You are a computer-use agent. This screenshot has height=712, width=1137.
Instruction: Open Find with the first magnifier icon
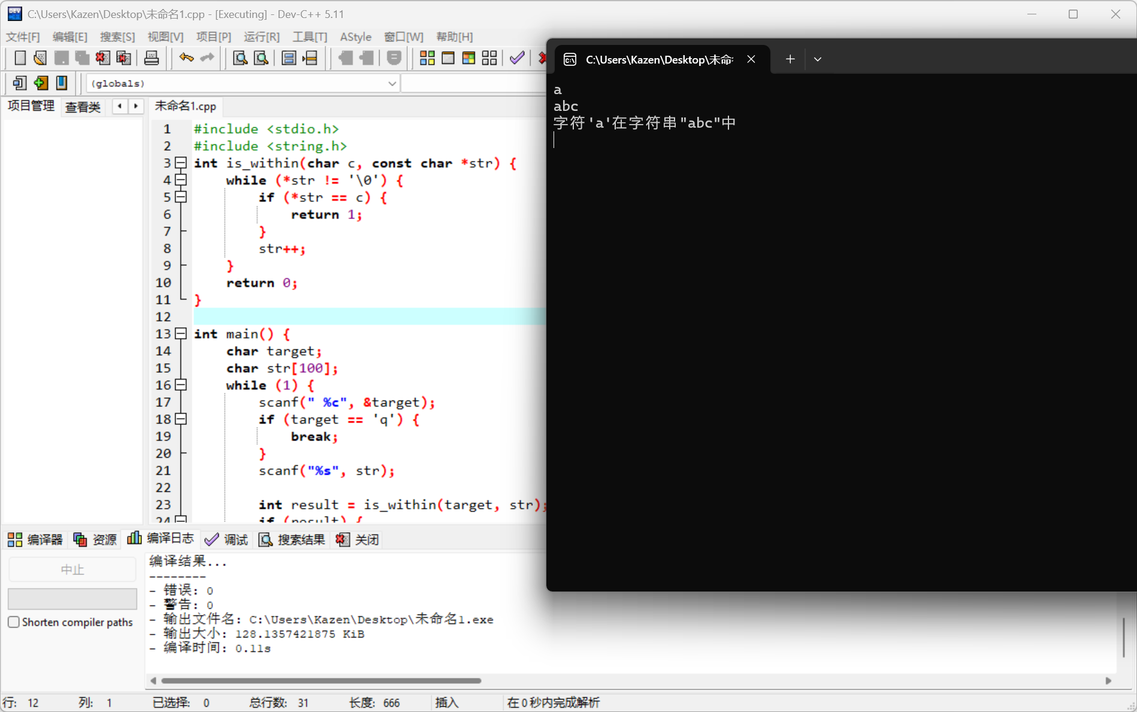[240, 58]
